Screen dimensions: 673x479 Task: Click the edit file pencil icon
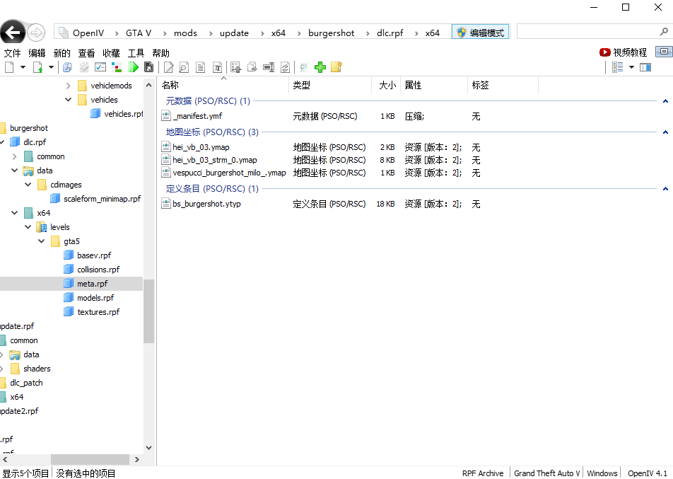[x=169, y=67]
